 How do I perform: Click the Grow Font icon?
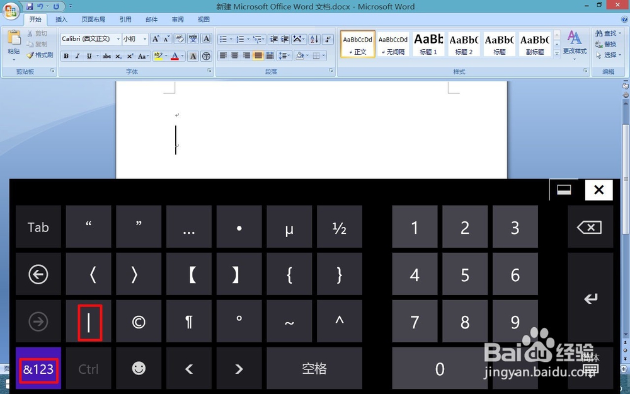pyautogui.click(x=155, y=38)
